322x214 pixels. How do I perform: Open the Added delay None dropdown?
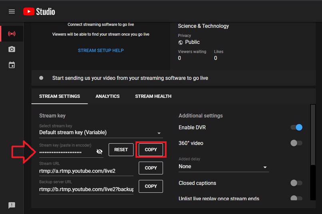[224, 166]
